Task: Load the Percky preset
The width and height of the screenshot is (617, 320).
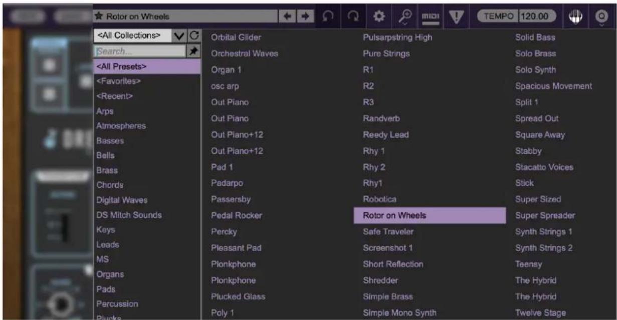Action: [224, 232]
